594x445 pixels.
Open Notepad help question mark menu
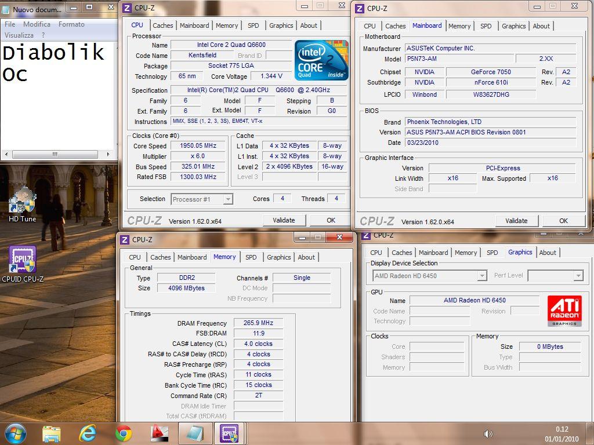click(x=43, y=35)
